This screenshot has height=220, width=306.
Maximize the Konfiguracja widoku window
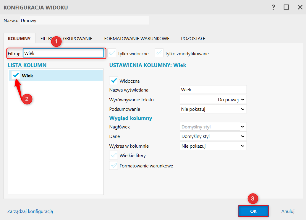click(x=286, y=7)
